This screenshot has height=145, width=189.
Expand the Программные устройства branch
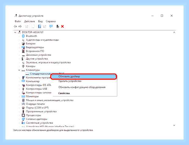[x=19, y=112]
